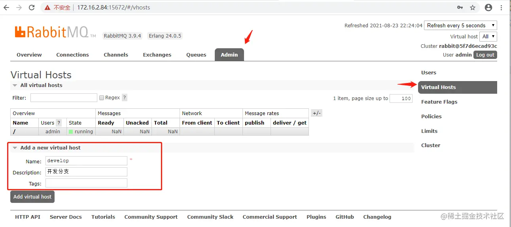Click the page size field showing 100
Image resolution: width=511 pixels, height=227 pixels.
[x=401, y=98]
